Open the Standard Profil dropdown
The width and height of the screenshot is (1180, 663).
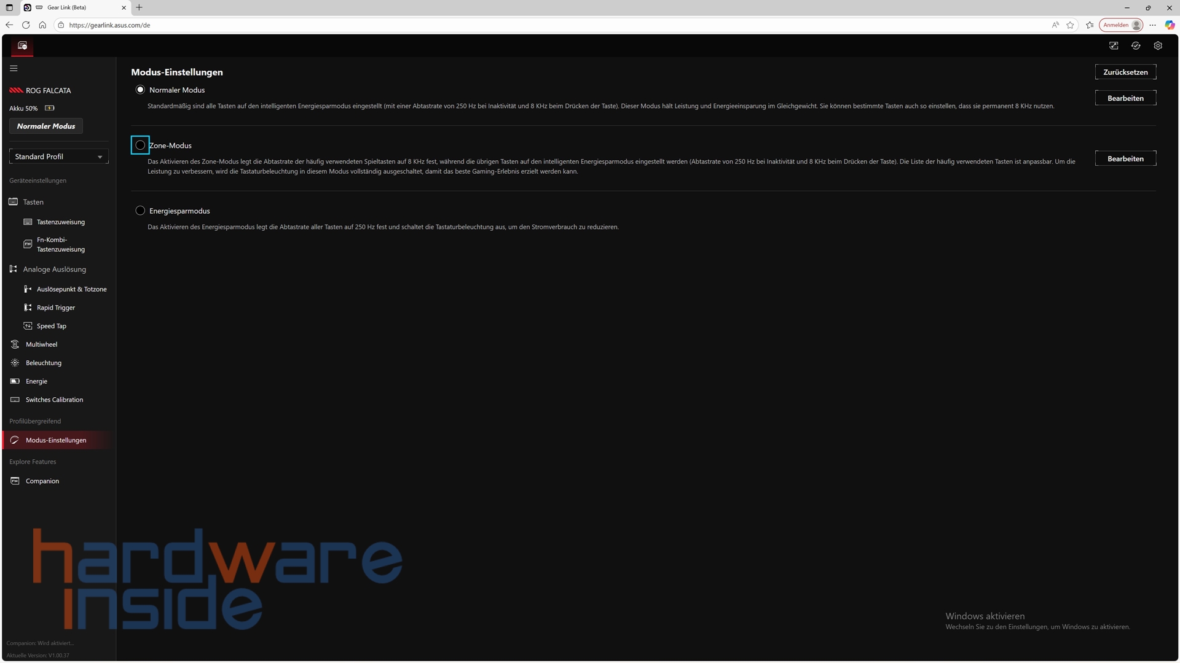point(58,157)
